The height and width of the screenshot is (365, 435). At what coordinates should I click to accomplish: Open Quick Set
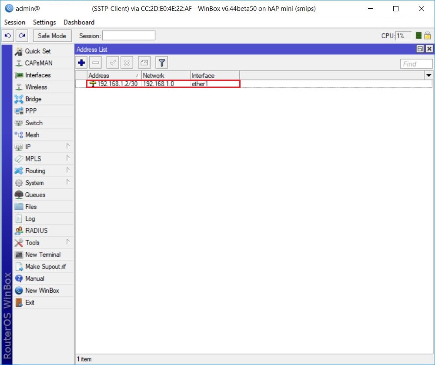(43, 51)
